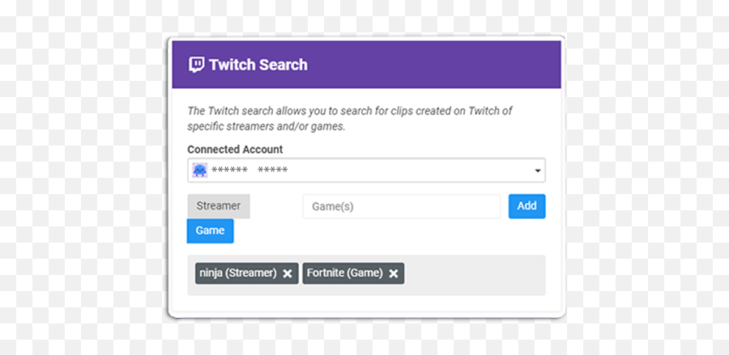The width and height of the screenshot is (729, 355).
Task: Click the connected account avatar icon
Action: pos(200,171)
